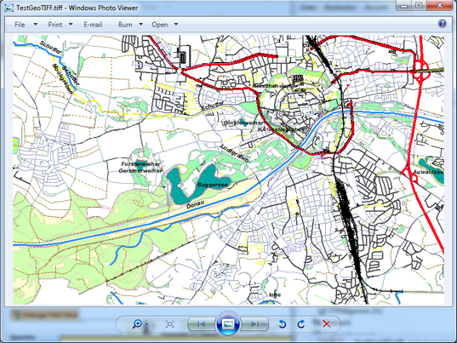Viewport: 457px width, 343px height.
Task: Delete the image with the red X
Action: click(327, 323)
